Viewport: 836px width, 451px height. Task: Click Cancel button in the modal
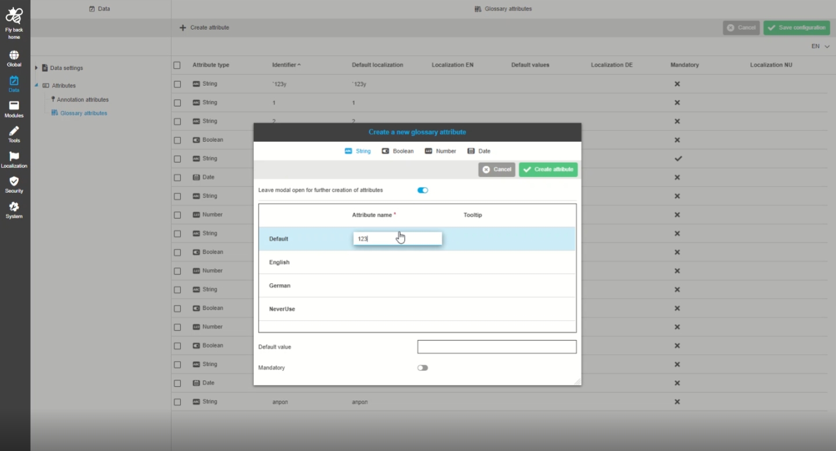pyautogui.click(x=497, y=170)
